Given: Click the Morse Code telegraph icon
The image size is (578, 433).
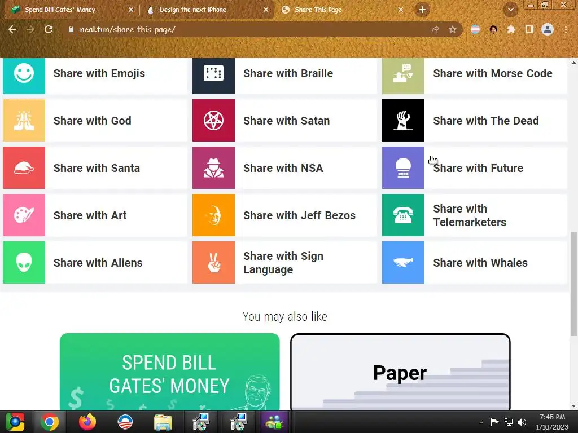Looking at the screenshot, I should coord(403,74).
